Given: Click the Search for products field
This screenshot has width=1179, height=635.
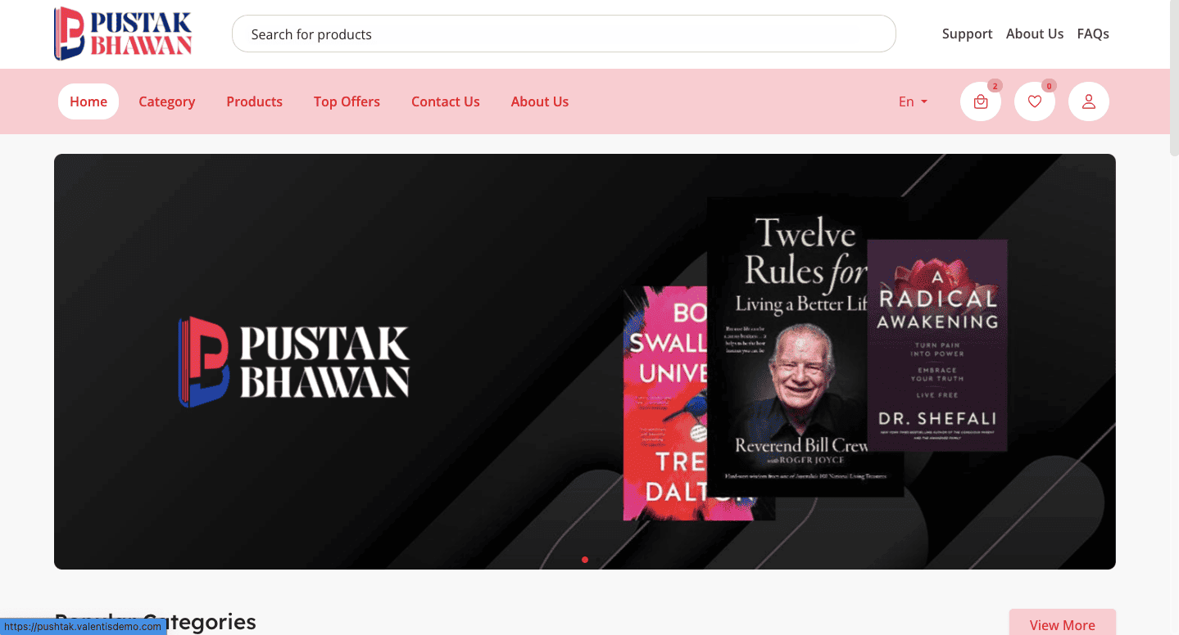Looking at the screenshot, I should click(564, 34).
